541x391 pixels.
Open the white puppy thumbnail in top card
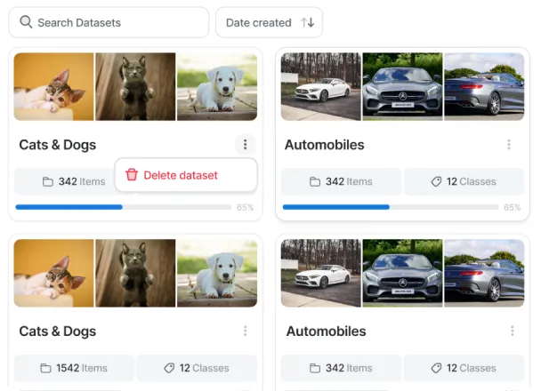(217, 86)
